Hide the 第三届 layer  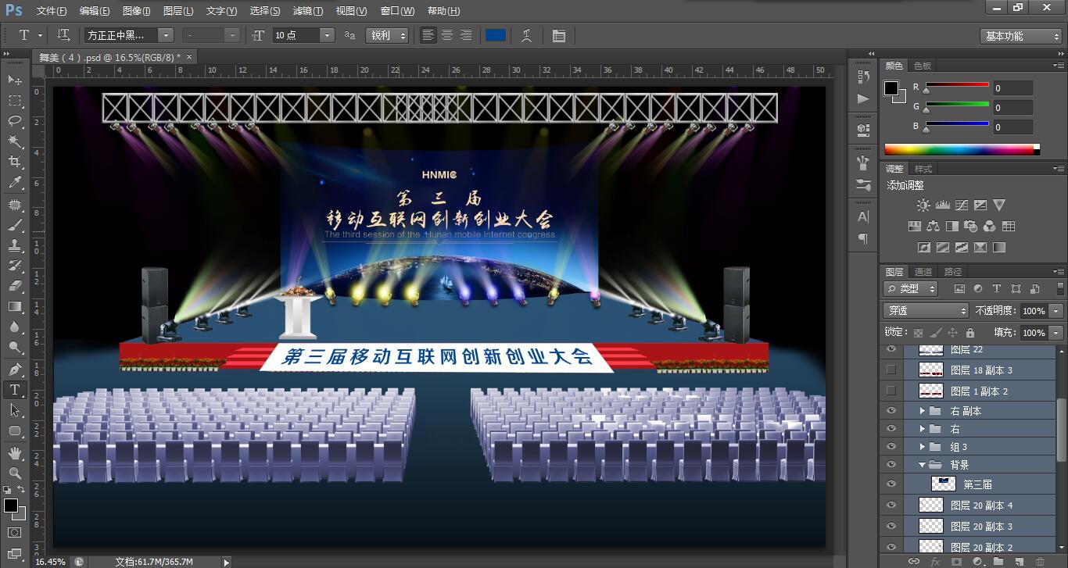891,484
